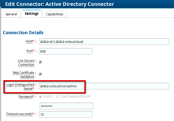Click the Password field label

[26, 97]
